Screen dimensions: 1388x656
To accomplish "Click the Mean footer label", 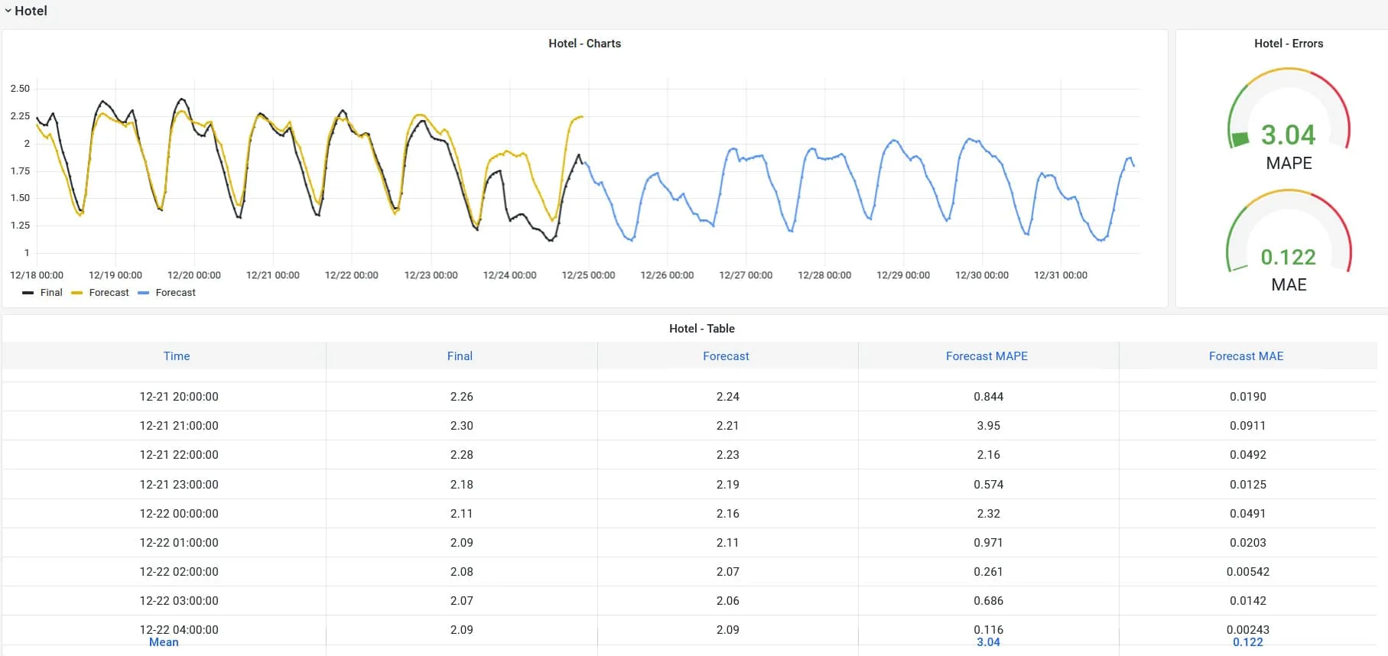I will point(164,642).
